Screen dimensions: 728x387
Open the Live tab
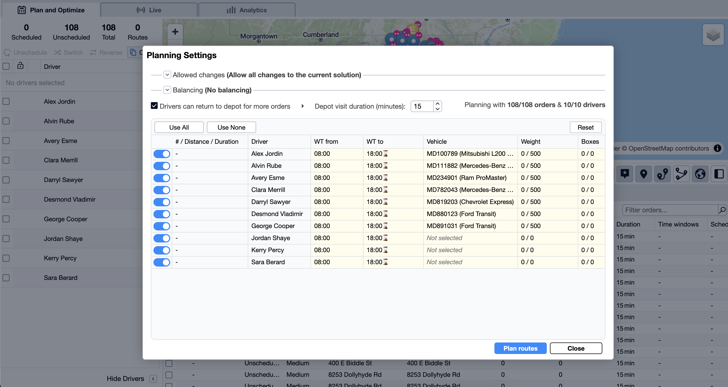click(149, 10)
